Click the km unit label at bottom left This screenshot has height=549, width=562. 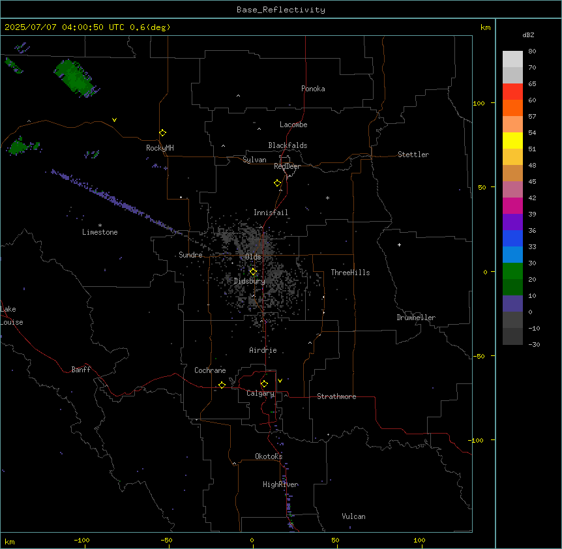pyautogui.click(x=10, y=541)
